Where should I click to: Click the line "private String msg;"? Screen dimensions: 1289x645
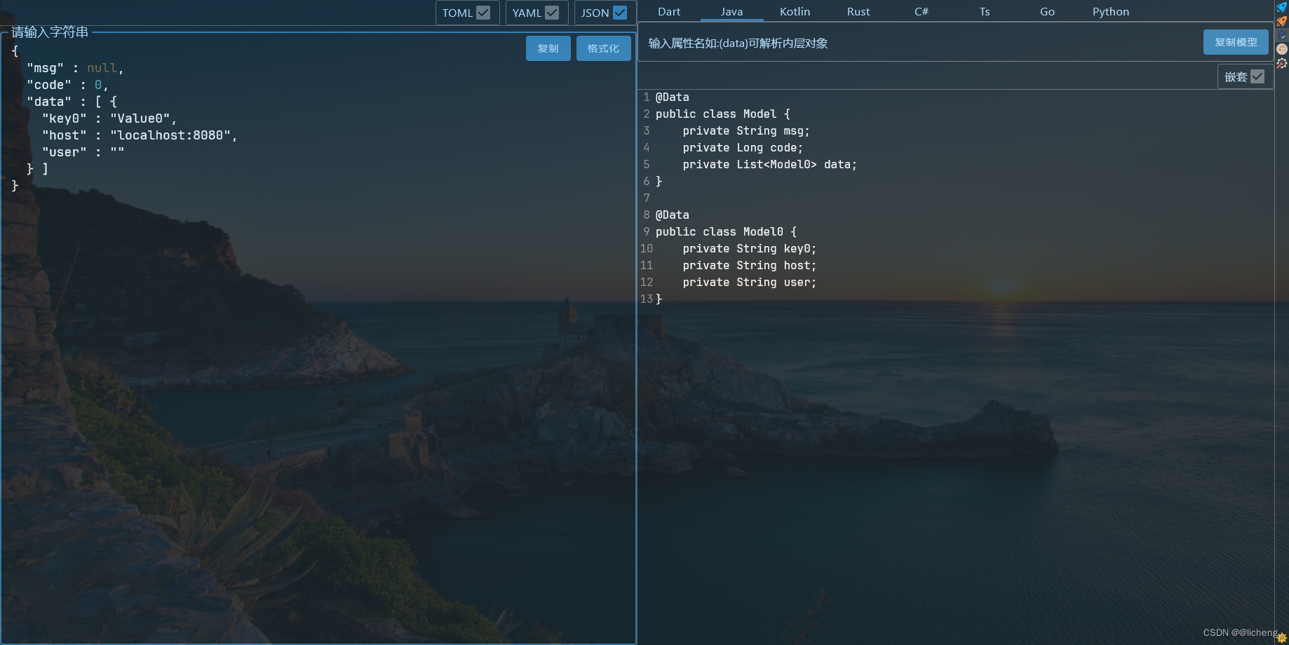746,131
